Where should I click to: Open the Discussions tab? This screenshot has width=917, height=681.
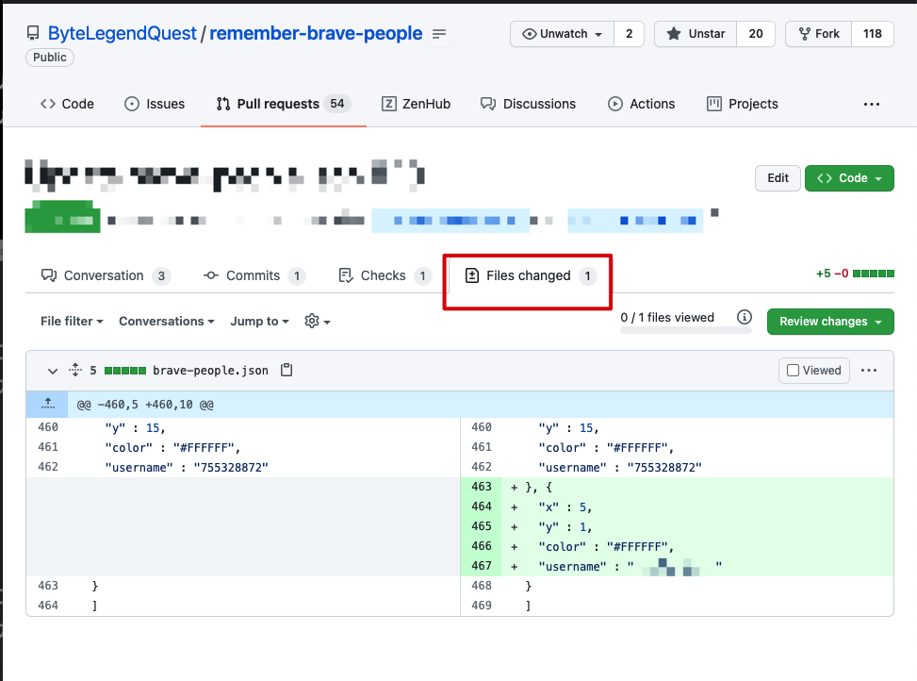[528, 104]
